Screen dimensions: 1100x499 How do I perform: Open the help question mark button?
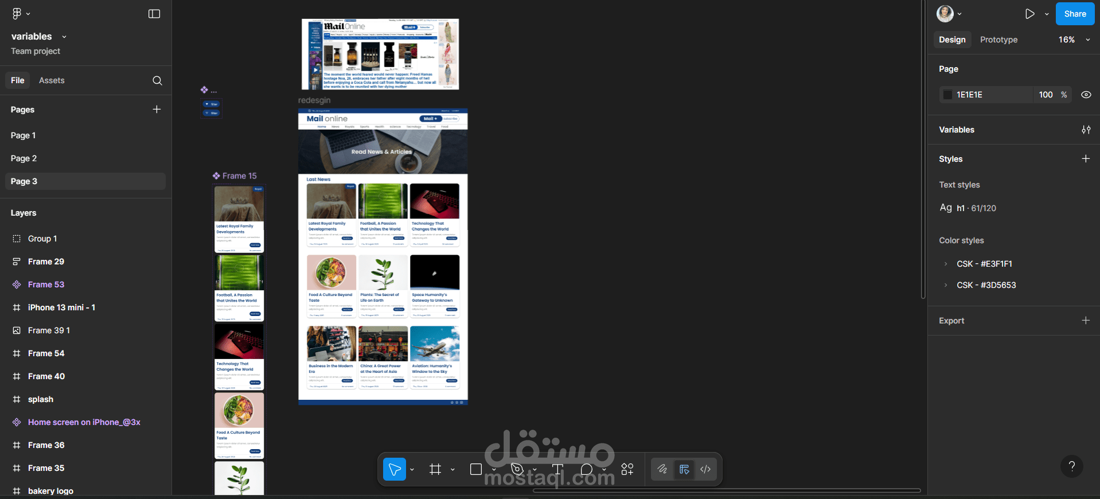[1071, 466]
